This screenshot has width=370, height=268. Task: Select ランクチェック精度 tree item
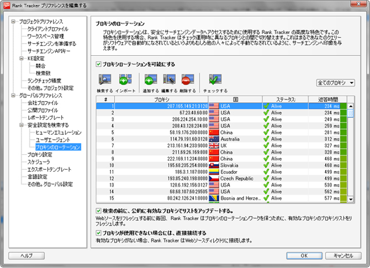44,81
